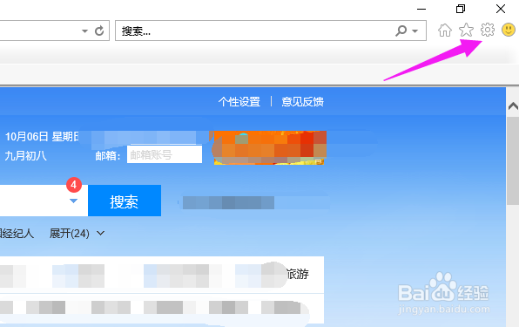Click the magnifier search icon in toolbar

pyautogui.click(x=401, y=31)
